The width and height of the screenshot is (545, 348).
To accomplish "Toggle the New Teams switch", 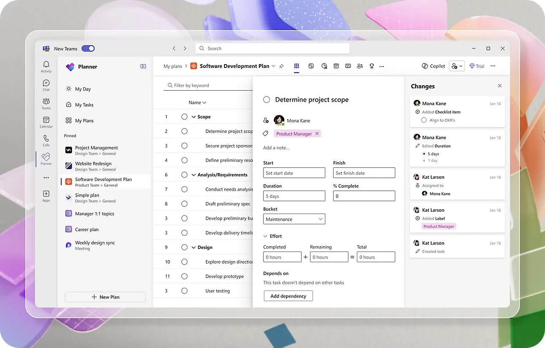I will tap(88, 49).
